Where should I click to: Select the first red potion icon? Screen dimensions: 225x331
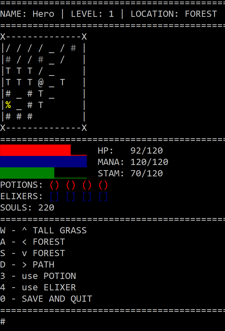55,185
